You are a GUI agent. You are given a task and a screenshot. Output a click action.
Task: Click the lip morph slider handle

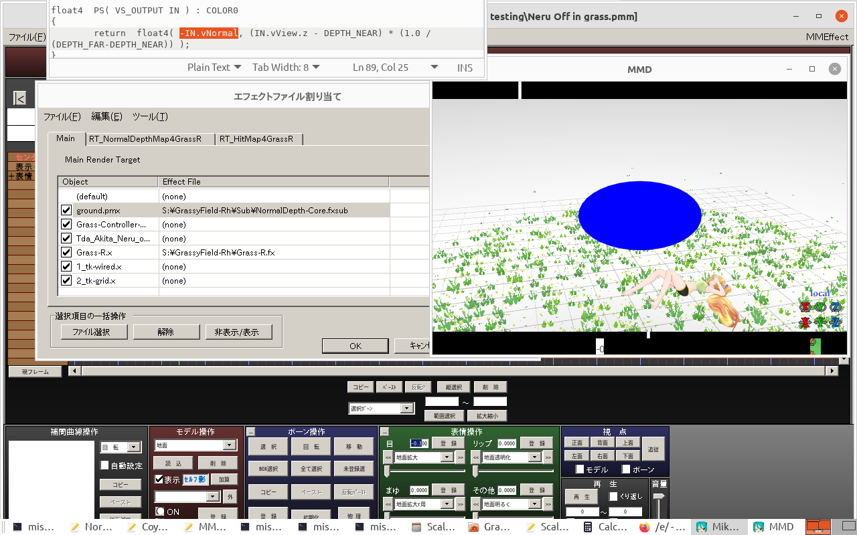[x=475, y=471]
